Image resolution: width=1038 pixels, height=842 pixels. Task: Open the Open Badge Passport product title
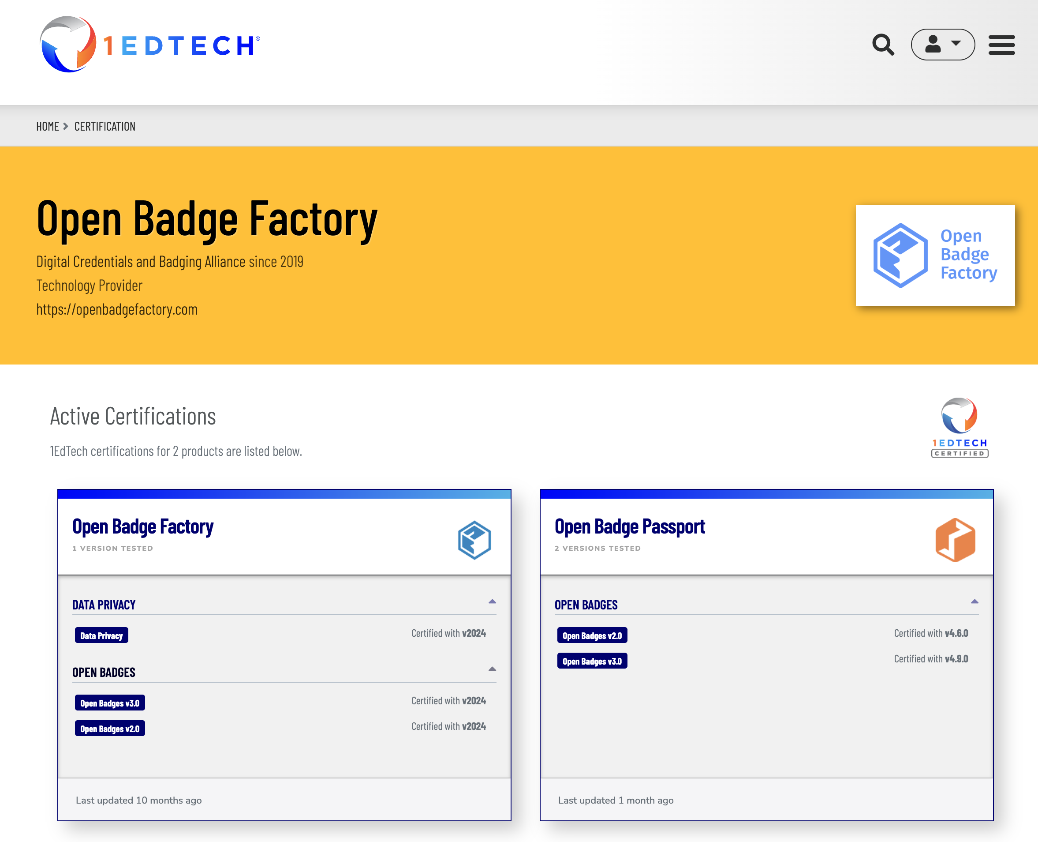coord(630,527)
